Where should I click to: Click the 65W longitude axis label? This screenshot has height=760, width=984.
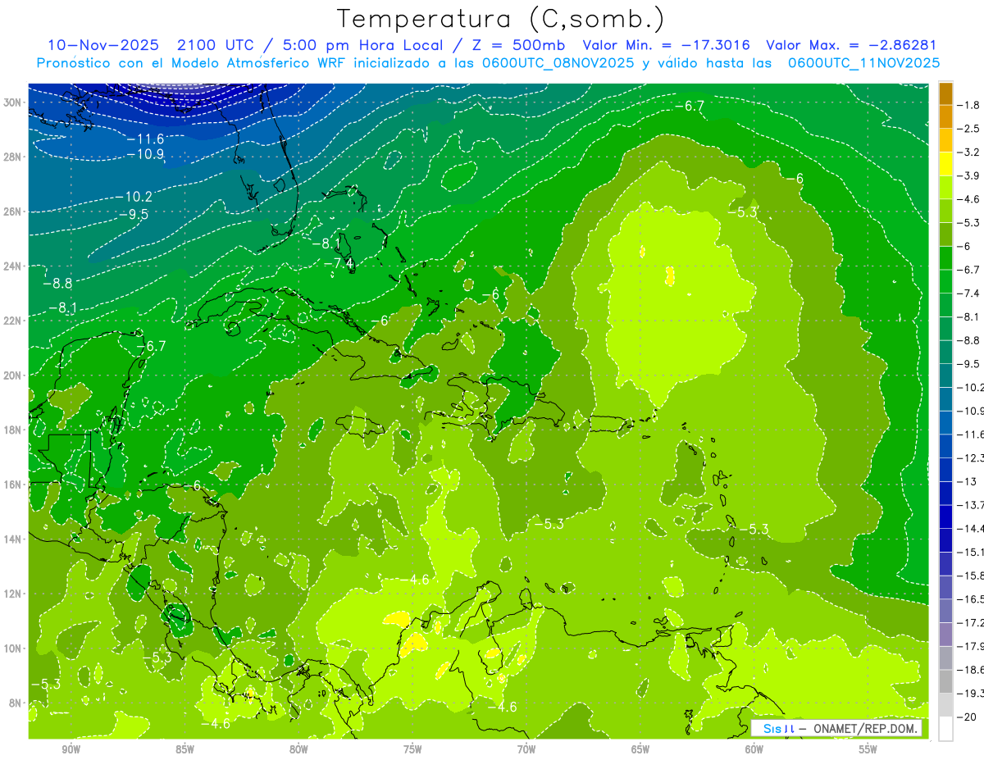pyautogui.click(x=640, y=749)
